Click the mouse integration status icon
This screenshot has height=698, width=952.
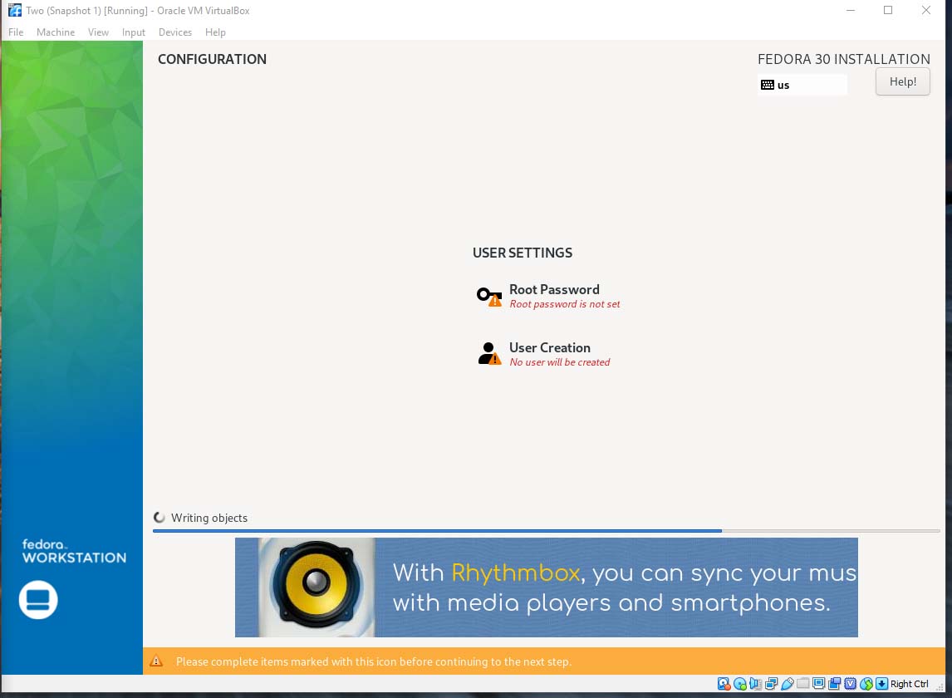click(x=866, y=684)
